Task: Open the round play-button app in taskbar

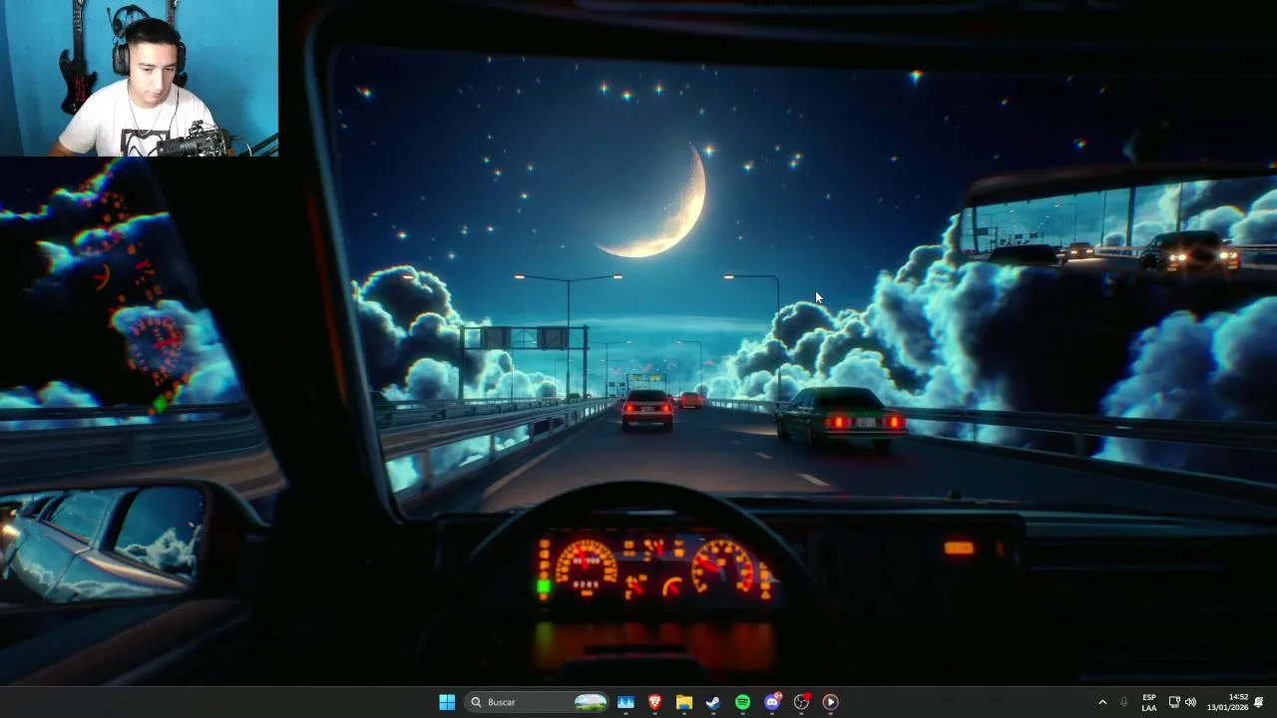Action: click(830, 702)
